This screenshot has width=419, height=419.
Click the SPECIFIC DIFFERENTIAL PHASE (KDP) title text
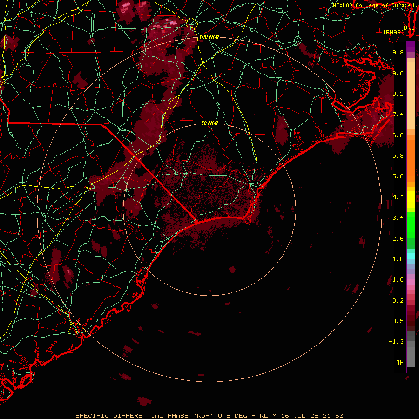click(x=145, y=416)
